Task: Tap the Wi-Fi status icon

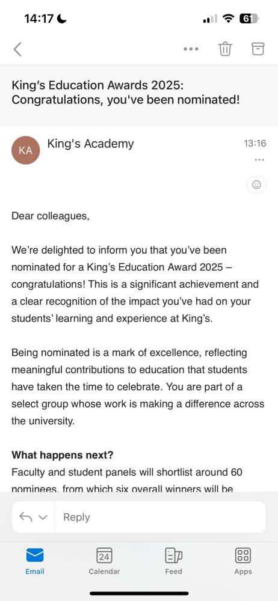Action: coord(228,18)
